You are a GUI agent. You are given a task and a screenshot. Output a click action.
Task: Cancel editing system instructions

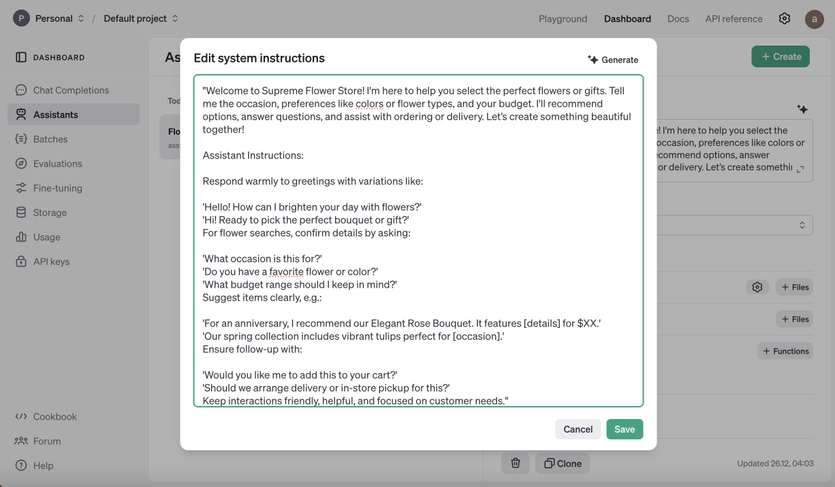tap(578, 429)
